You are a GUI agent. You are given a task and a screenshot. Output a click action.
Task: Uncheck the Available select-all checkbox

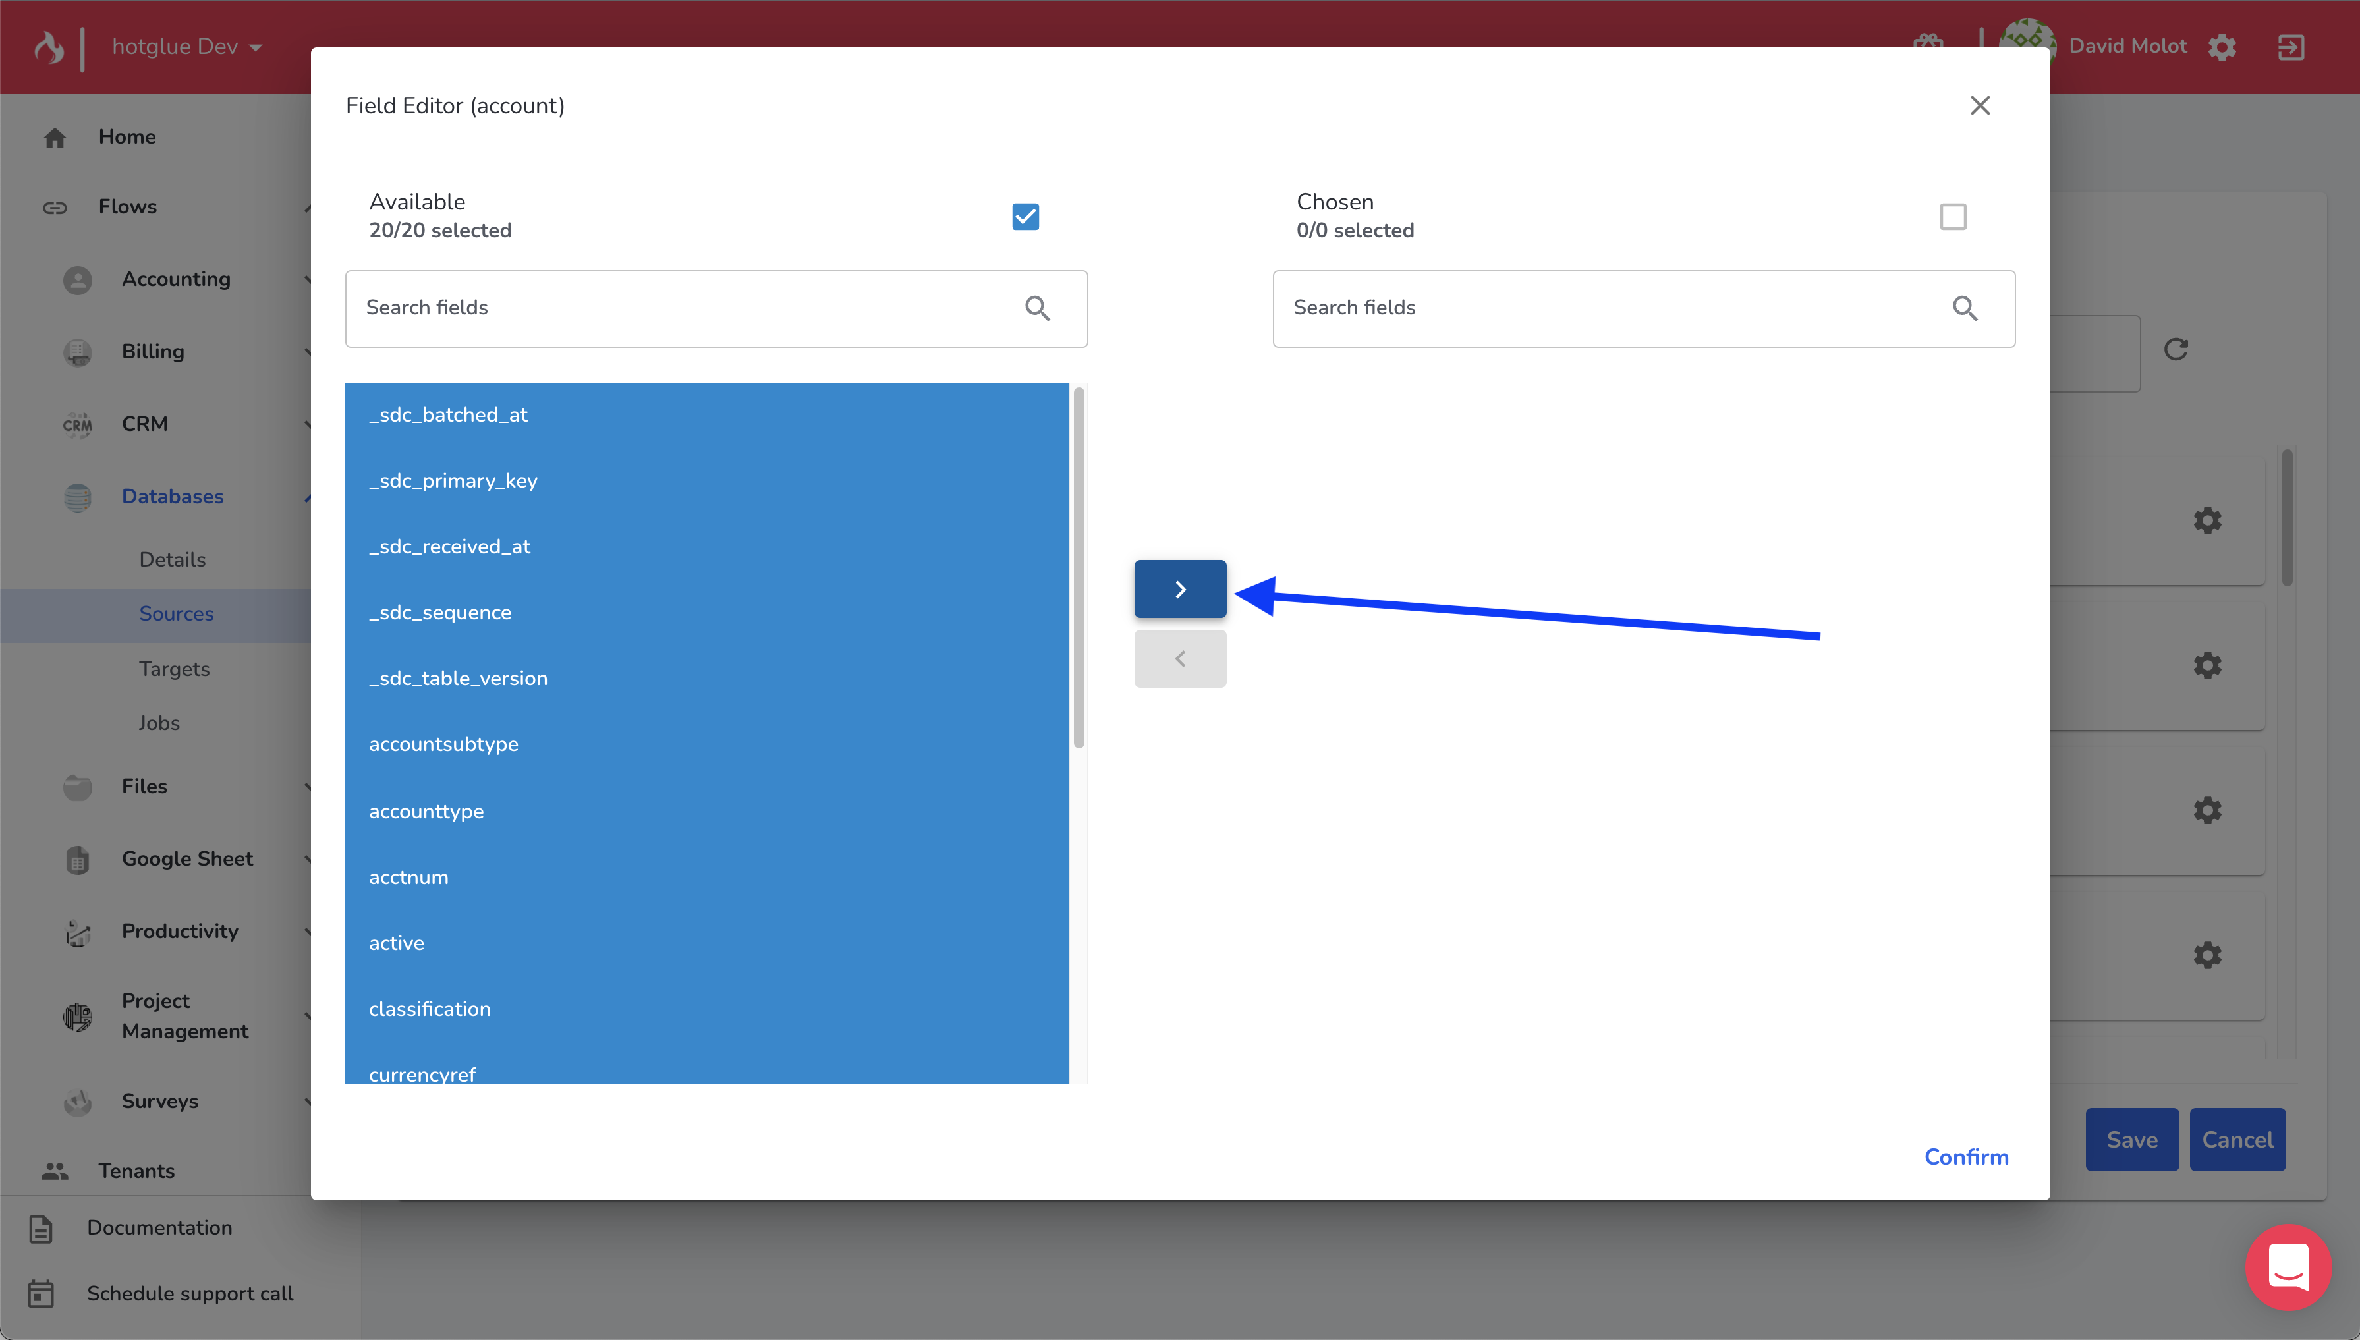coord(1025,216)
